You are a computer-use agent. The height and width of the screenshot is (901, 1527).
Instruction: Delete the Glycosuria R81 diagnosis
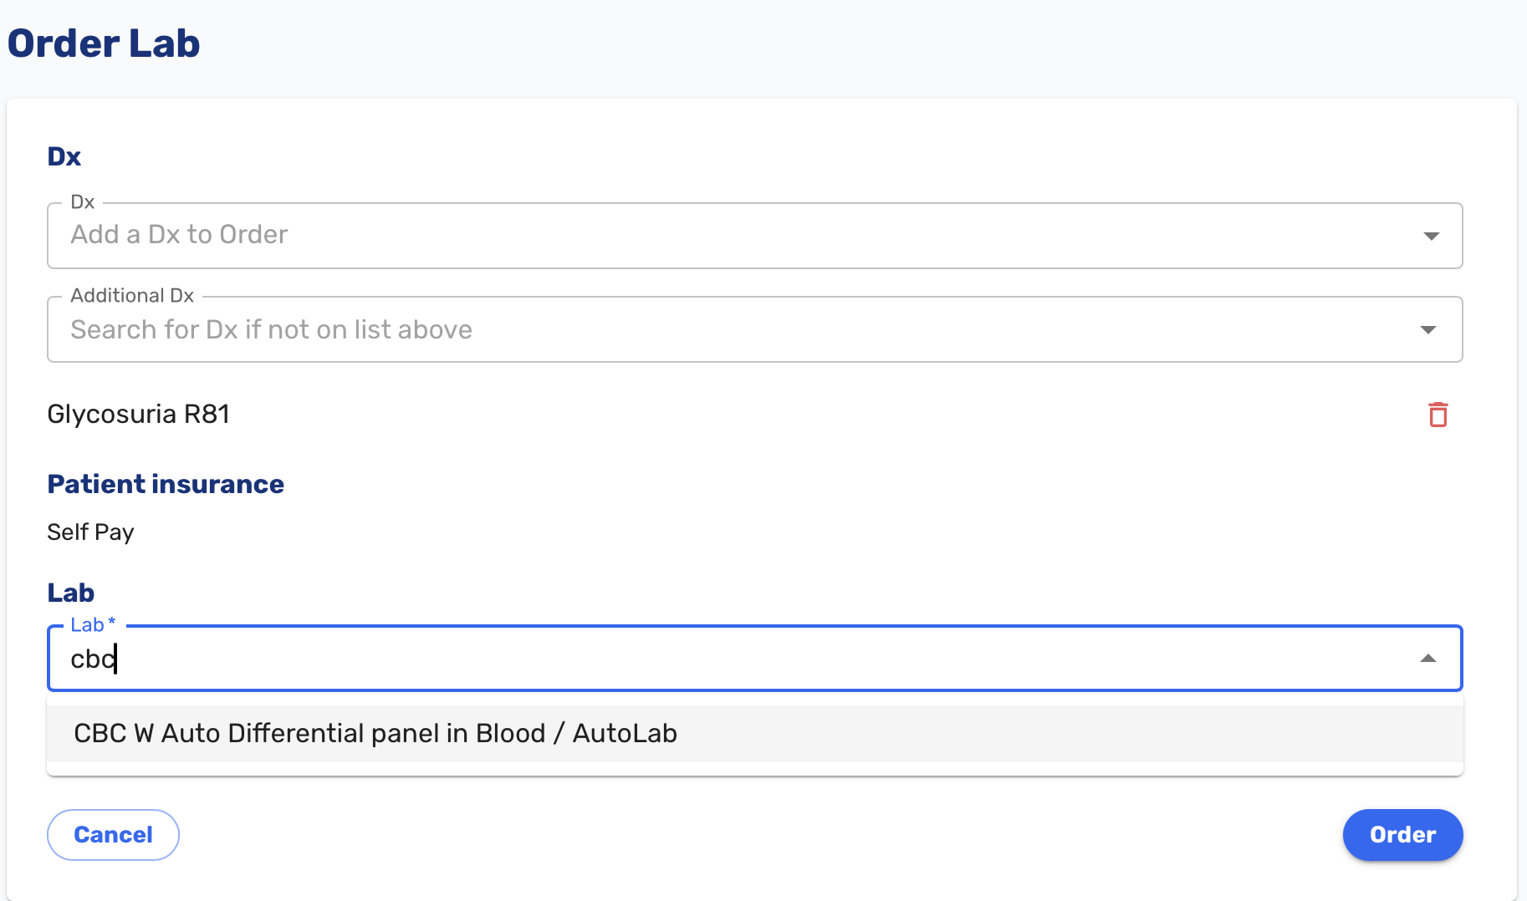[1438, 415]
